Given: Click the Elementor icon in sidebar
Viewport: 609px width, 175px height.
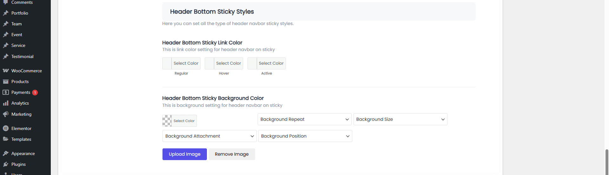Looking at the screenshot, I should tap(6, 128).
